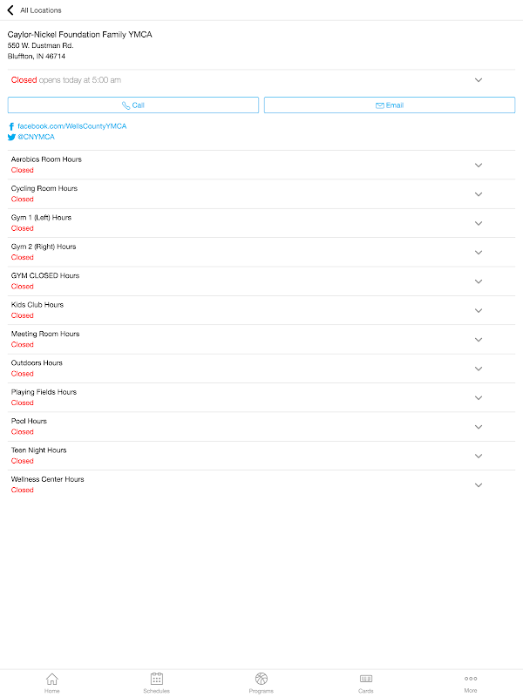The height and width of the screenshot is (697, 523).
Task: Tap the All Locations back link
Action: [x=40, y=10]
